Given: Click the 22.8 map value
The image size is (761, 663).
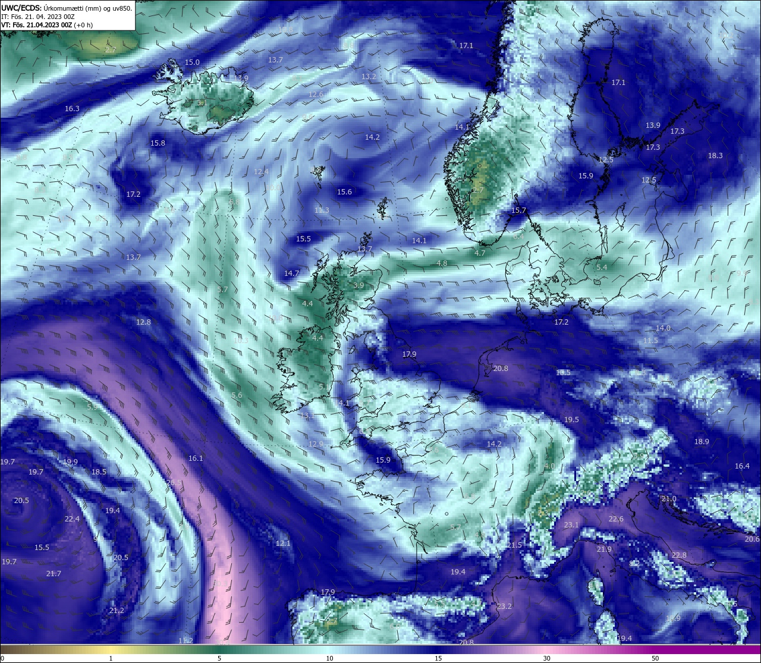Looking at the screenshot, I should tap(679, 555).
